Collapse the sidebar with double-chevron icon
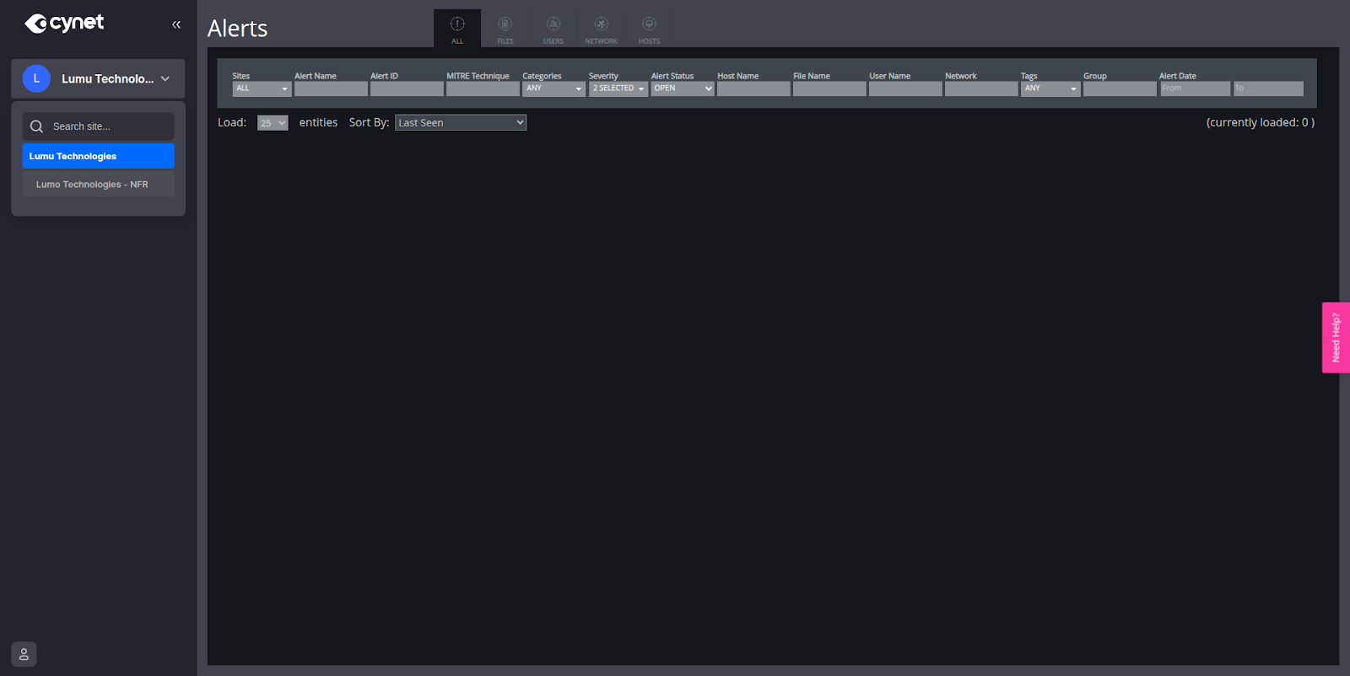Screen dimensions: 1350x676 point(176,24)
